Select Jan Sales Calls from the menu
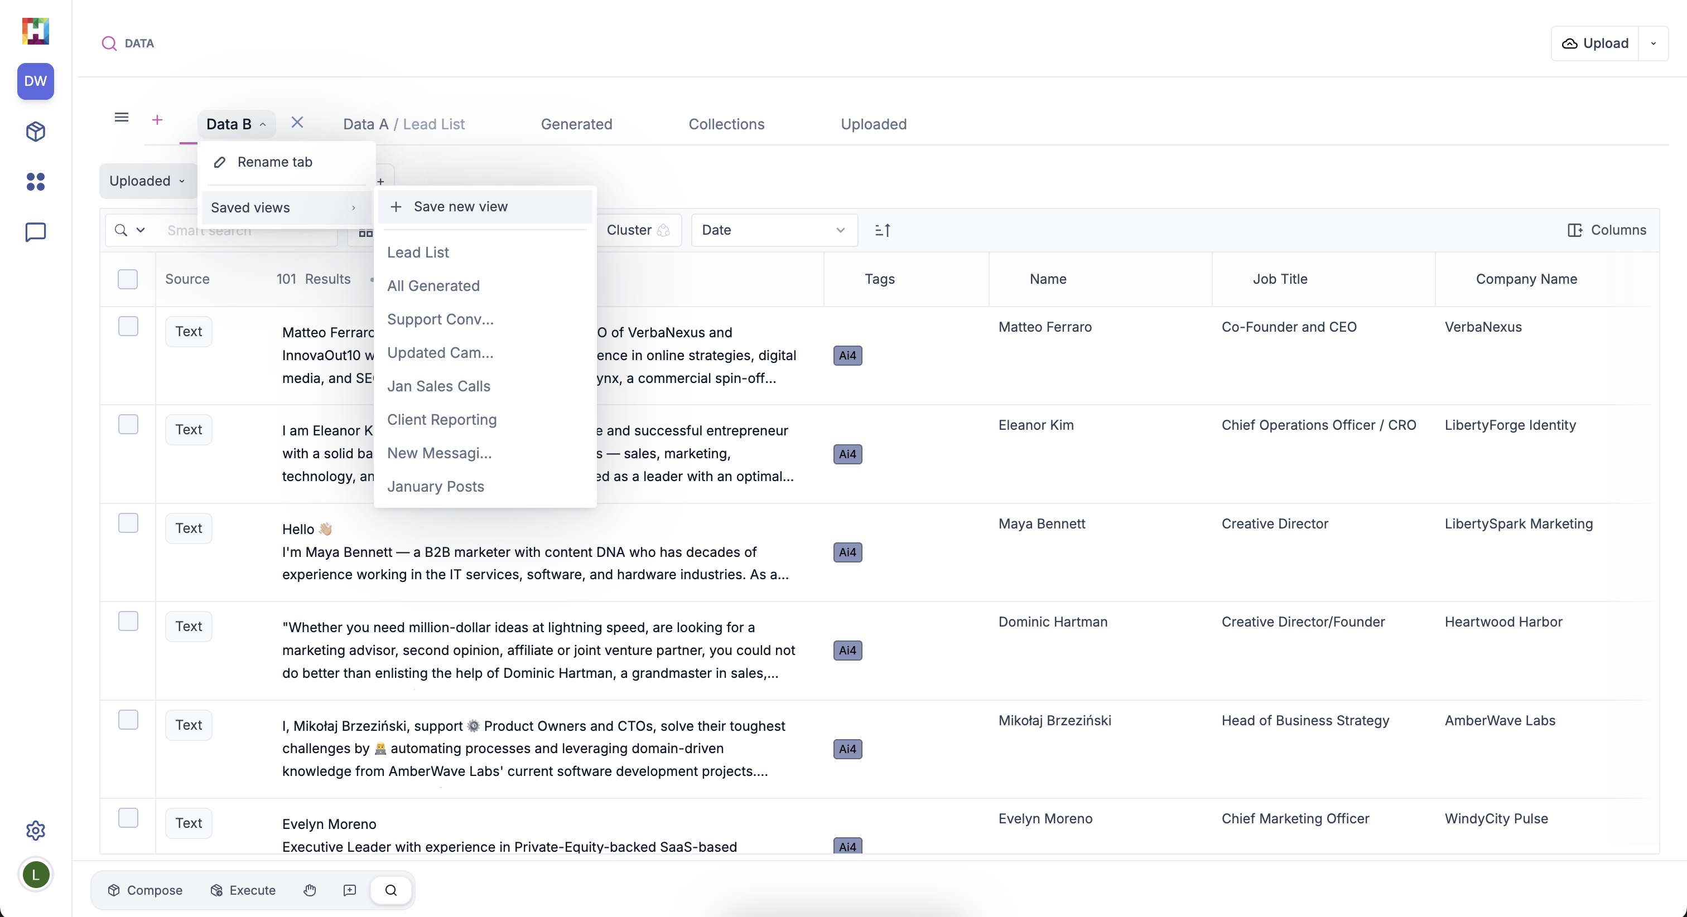 [x=439, y=386]
